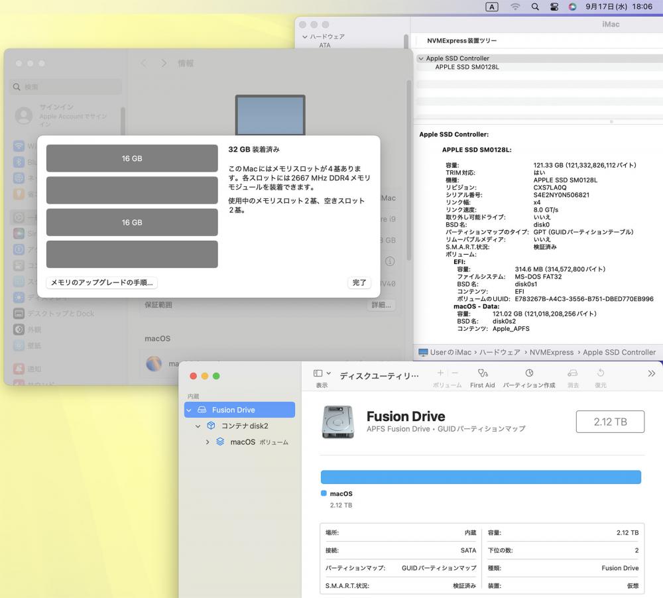Screen dimensions: 663x598
Task: Run First Aid in Disk Utility toolbar
Action: point(482,375)
